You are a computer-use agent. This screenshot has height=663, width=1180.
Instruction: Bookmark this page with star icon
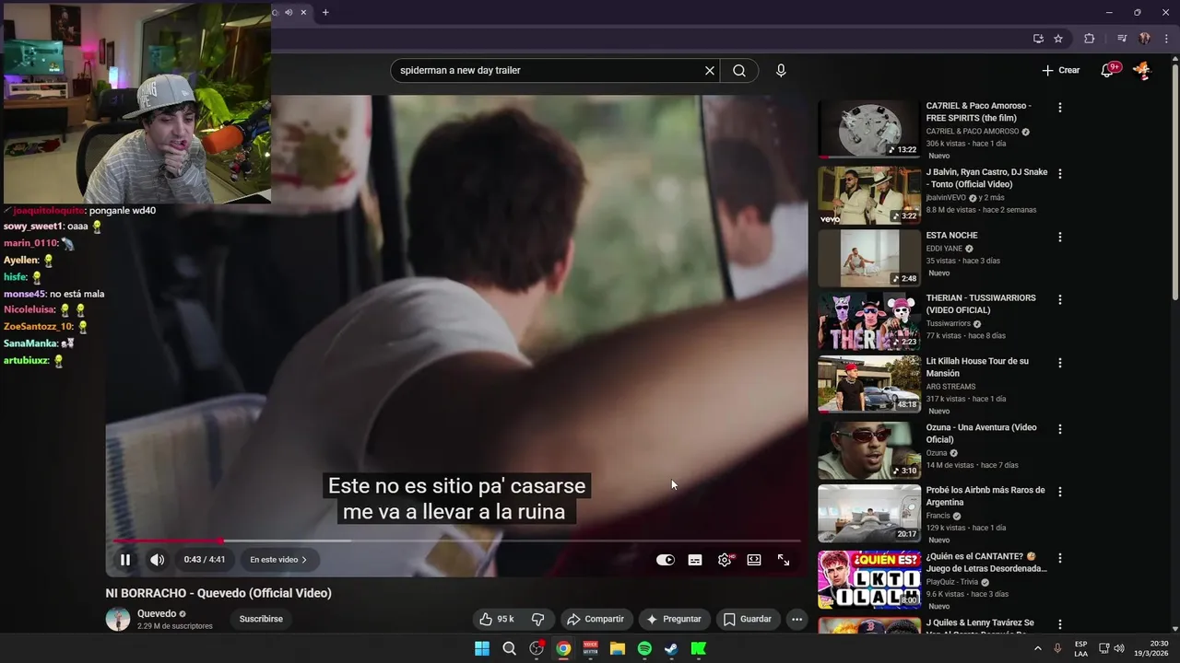tap(1058, 39)
